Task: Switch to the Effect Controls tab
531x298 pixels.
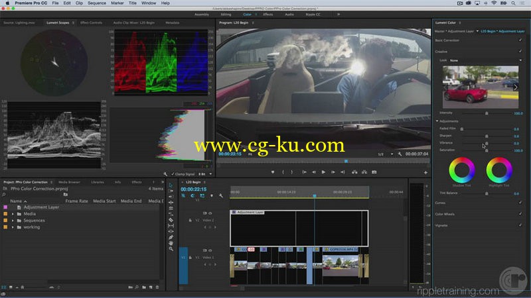Action: [91, 23]
